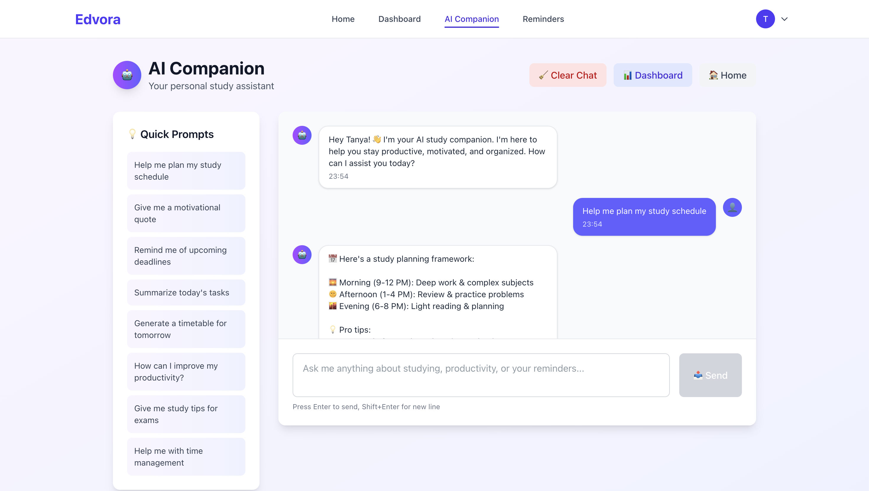Click the robot avatar beside AI Companion title
869x491 pixels.
tap(127, 75)
